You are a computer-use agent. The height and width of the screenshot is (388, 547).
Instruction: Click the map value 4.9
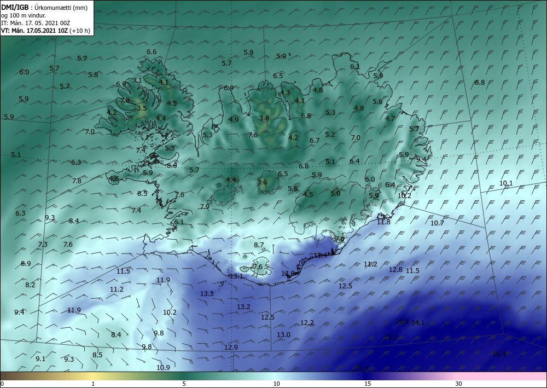(234, 119)
